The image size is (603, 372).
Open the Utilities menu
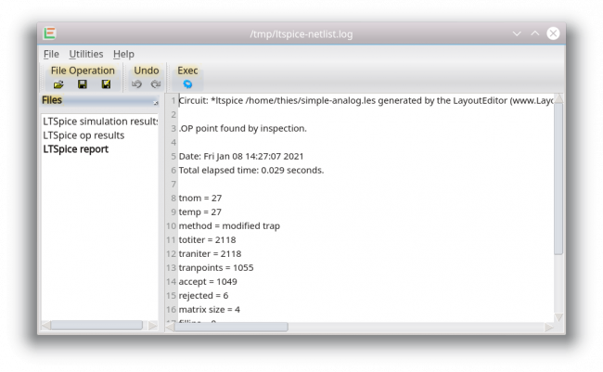point(86,54)
